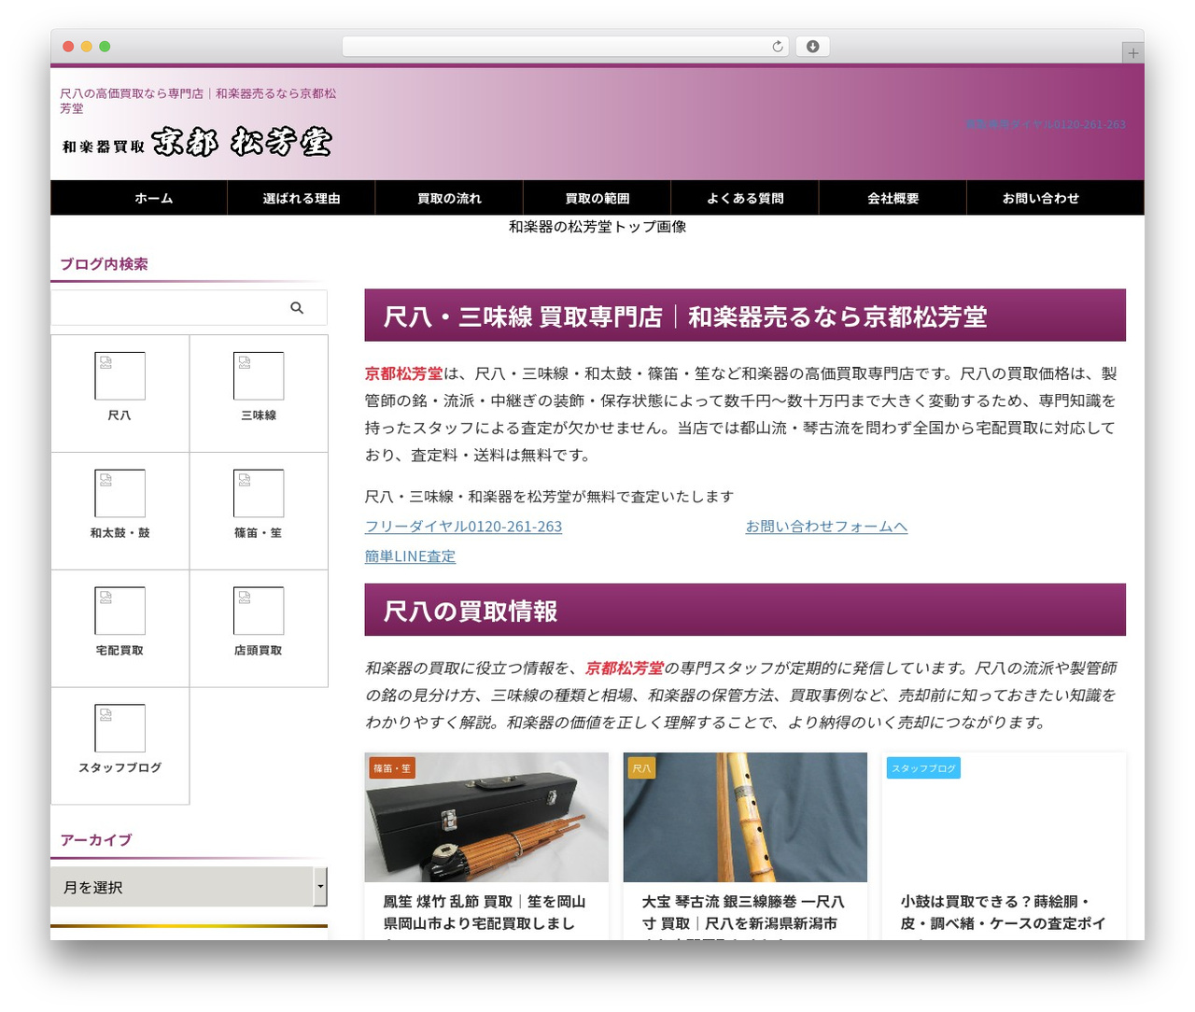Click the ブログ内検索 sidebar heading

click(104, 264)
